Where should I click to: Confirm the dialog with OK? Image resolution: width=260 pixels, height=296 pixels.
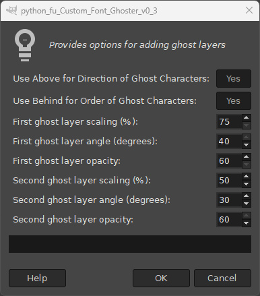pos(161,278)
